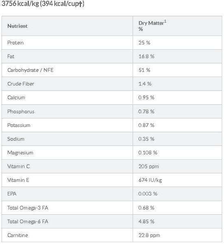Click the 25 % protein value
The width and height of the screenshot is (224, 244).
[x=144, y=43]
